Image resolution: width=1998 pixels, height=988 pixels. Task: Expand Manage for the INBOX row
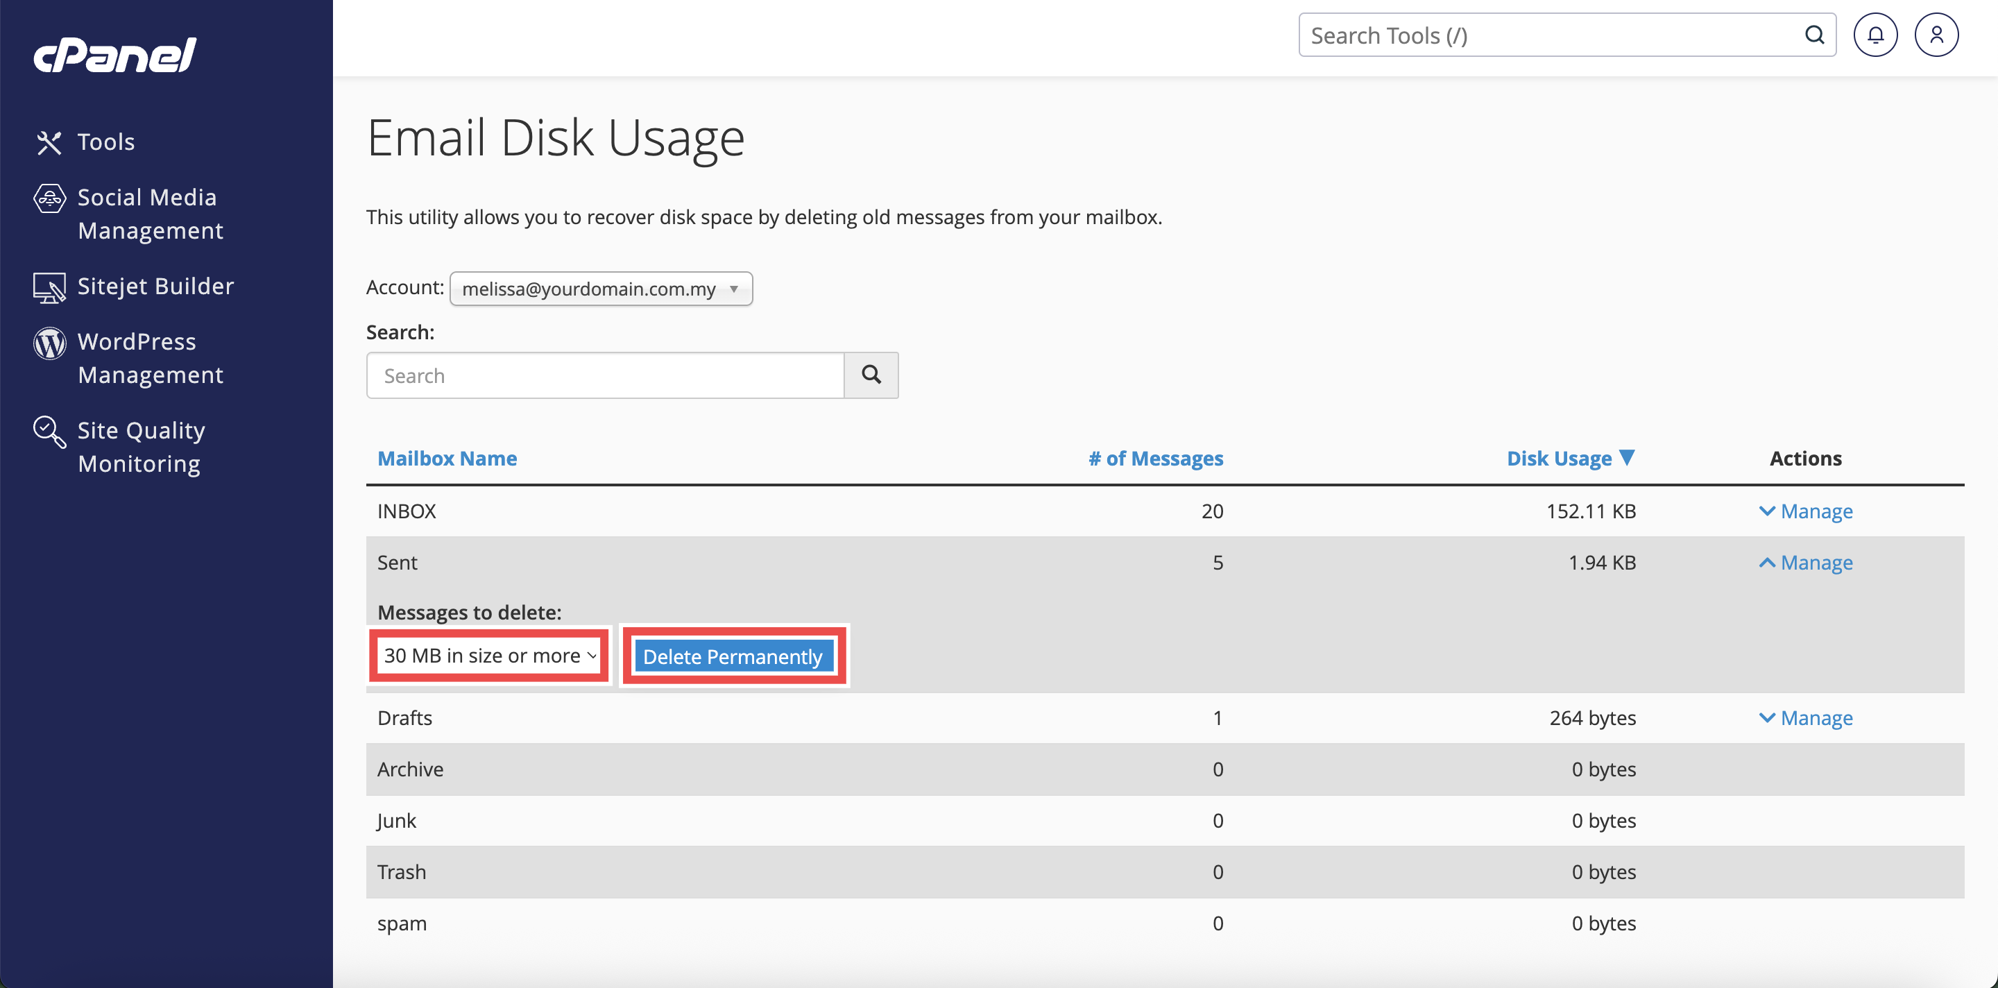point(1806,511)
